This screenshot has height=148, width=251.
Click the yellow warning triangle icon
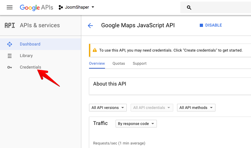pyautogui.click(x=94, y=50)
